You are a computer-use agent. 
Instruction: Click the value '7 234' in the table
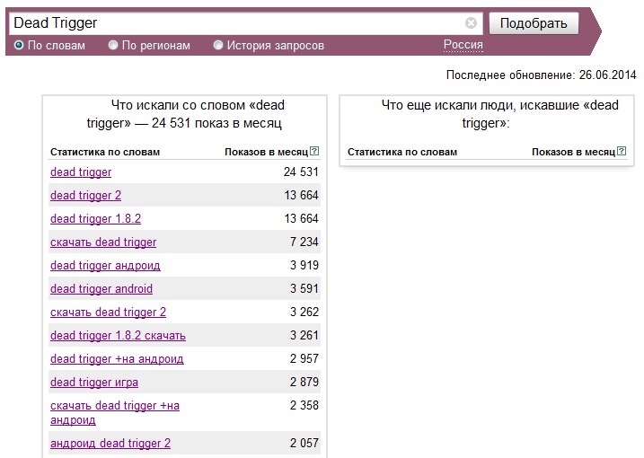tap(304, 242)
